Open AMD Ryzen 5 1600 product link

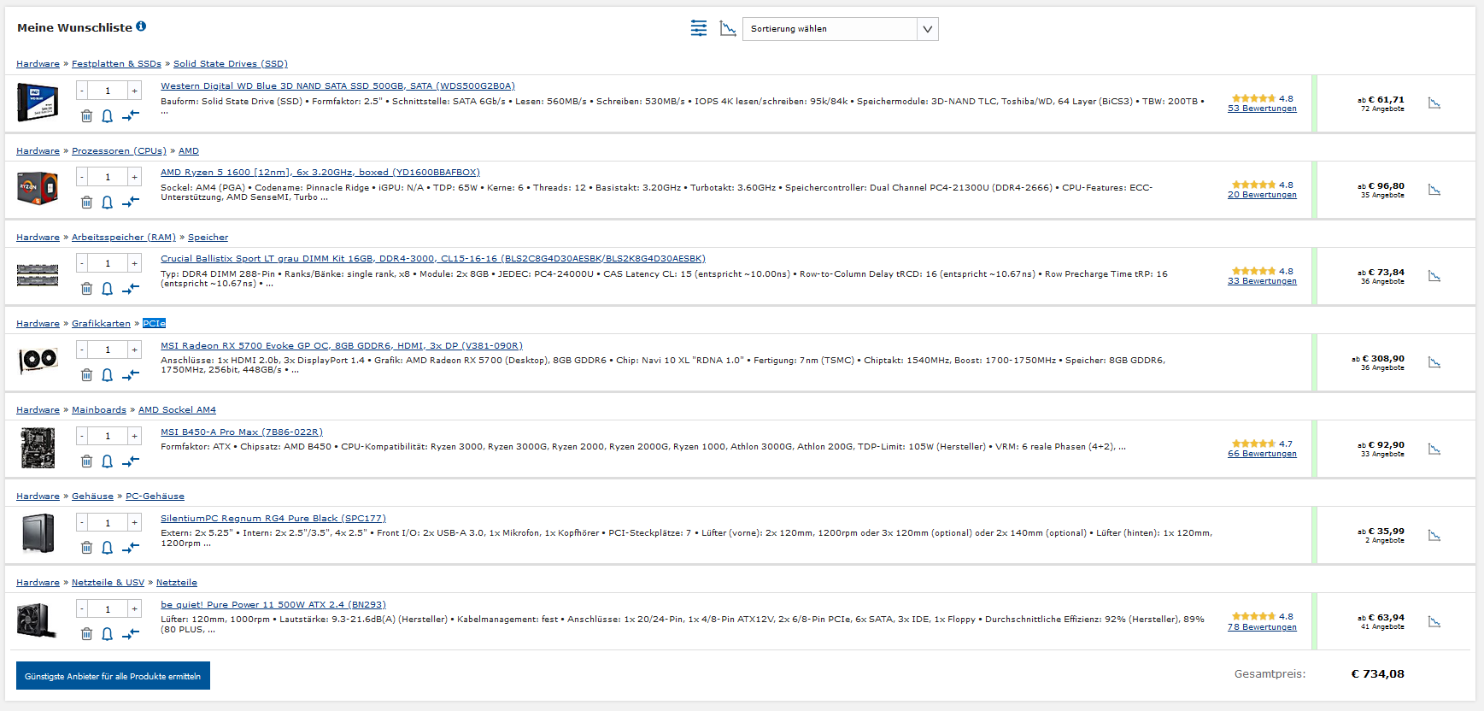click(x=320, y=172)
